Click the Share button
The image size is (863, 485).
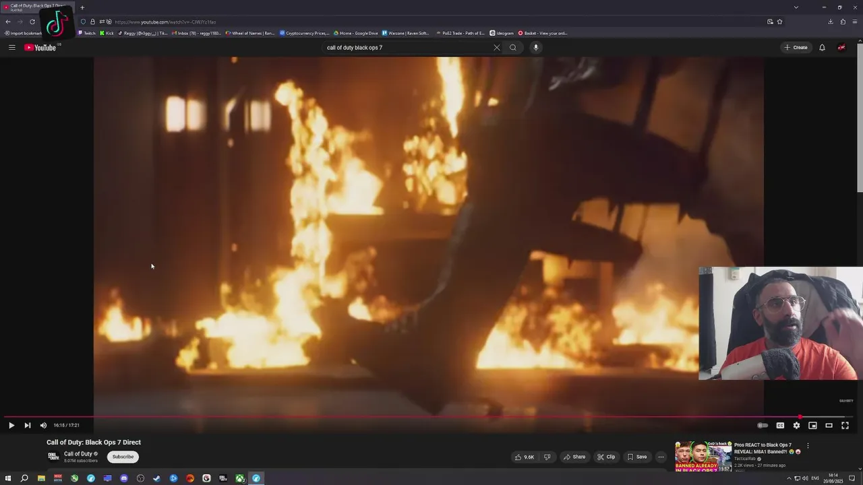point(574,457)
